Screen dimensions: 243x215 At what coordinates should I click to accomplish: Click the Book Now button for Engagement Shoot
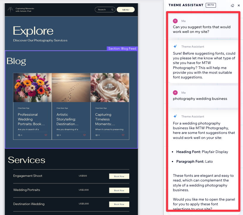(x=119, y=176)
